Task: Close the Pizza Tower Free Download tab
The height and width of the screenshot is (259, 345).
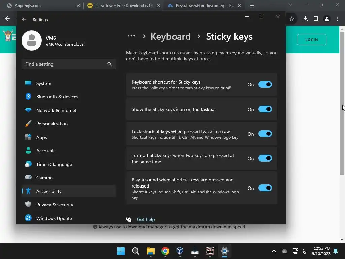Action: click(159, 6)
